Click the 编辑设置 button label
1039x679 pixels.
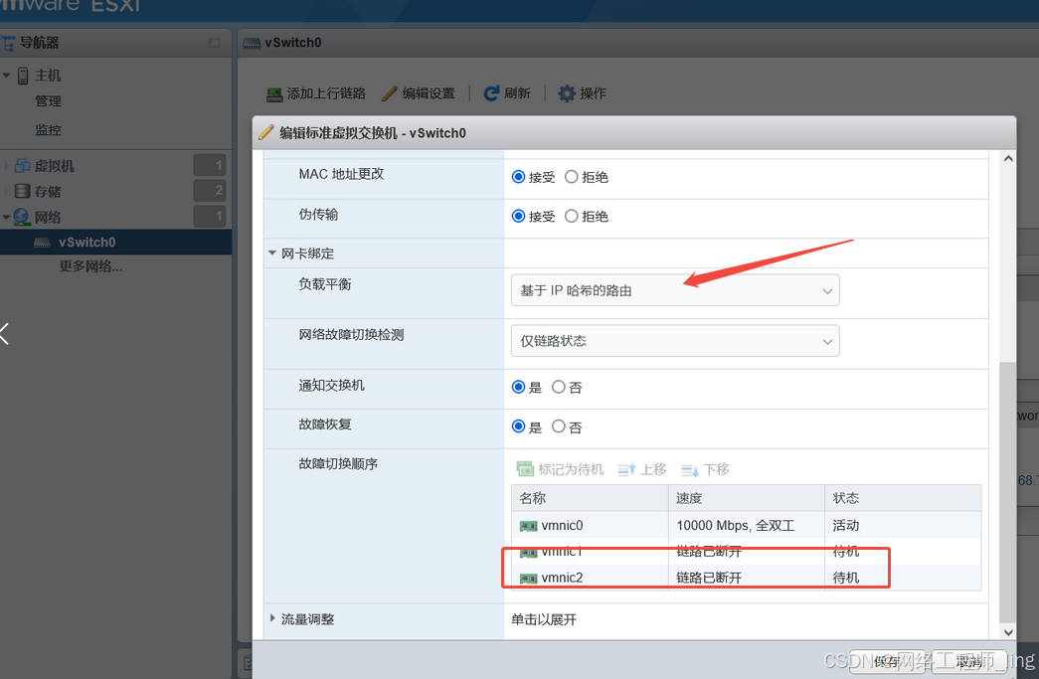pyautogui.click(x=429, y=93)
